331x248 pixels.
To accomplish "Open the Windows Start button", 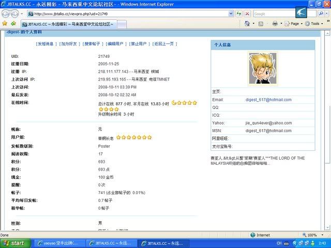I will pyautogui.click(x=14, y=243).
